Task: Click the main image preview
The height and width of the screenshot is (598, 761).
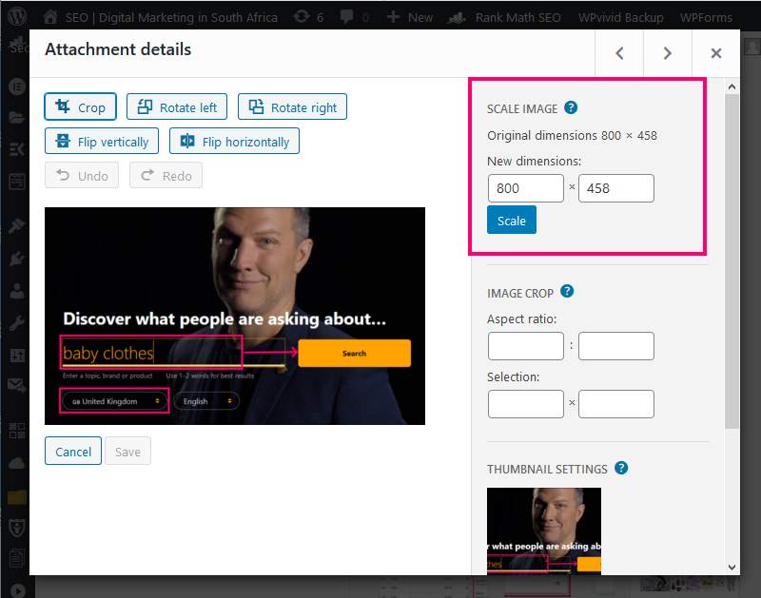Action: click(x=235, y=317)
